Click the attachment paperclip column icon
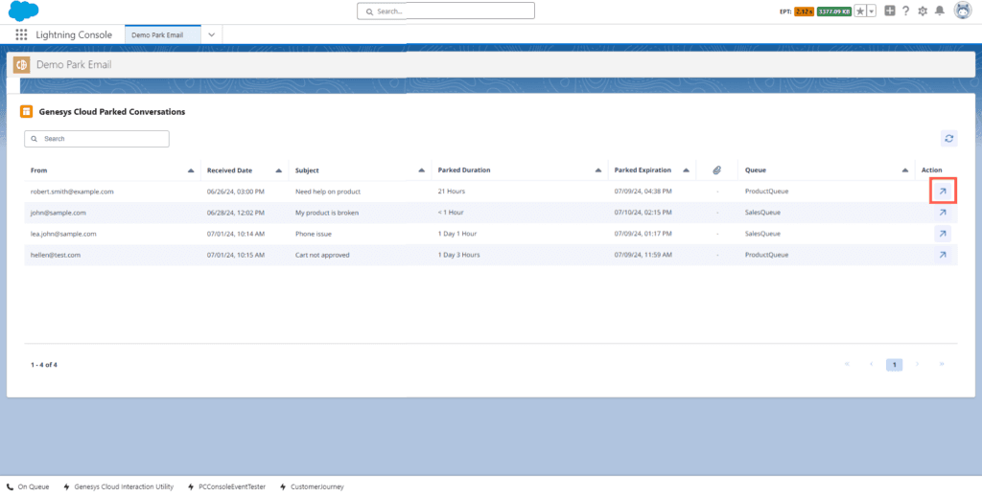982x497 pixels. (717, 170)
